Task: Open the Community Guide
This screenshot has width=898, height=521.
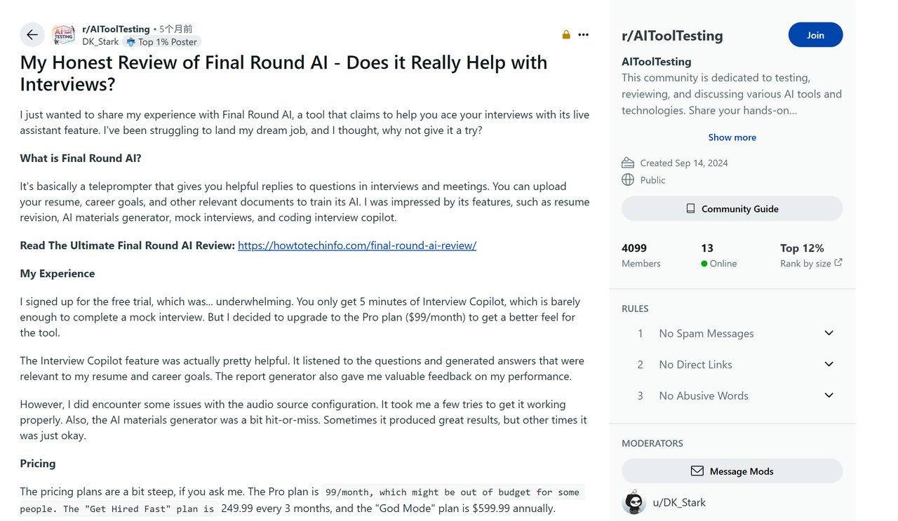Action: (732, 208)
